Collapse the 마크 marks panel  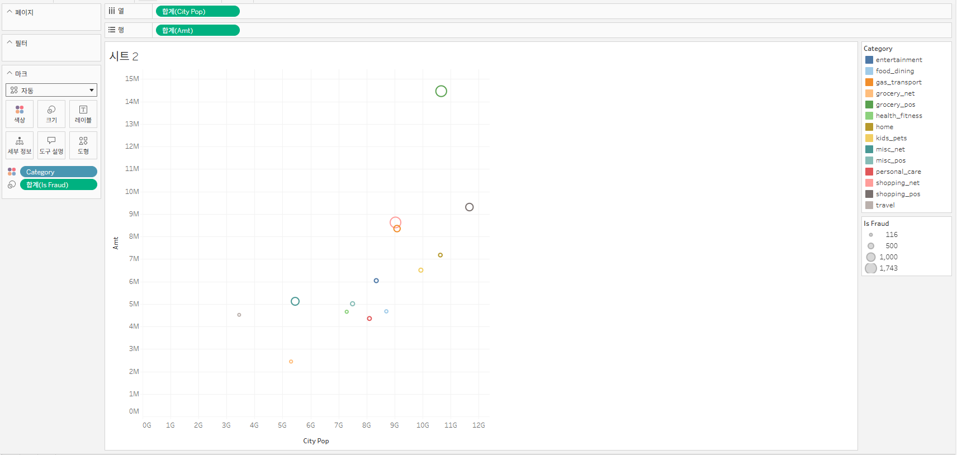[10, 73]
